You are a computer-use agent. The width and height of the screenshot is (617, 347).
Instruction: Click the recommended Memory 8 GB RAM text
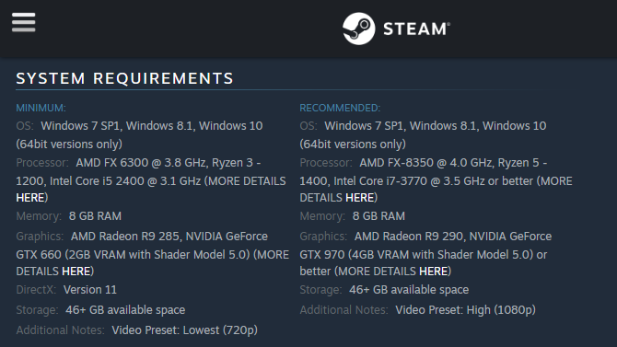click(378, 216)
